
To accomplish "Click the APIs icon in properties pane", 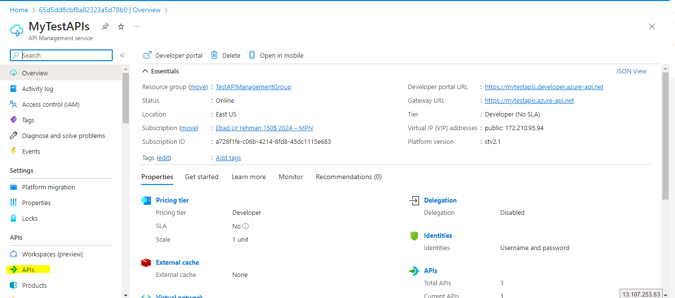I will [x=414, y=271].
